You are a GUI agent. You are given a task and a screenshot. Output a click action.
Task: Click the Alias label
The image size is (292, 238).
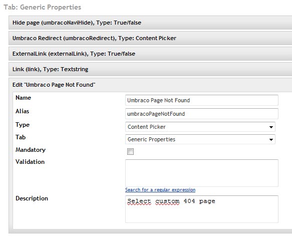[x=23, y=111]
